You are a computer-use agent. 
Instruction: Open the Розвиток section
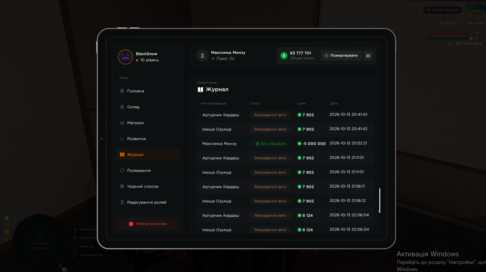pos(148,139)
